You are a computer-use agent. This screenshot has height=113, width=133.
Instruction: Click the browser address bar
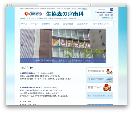63,5
